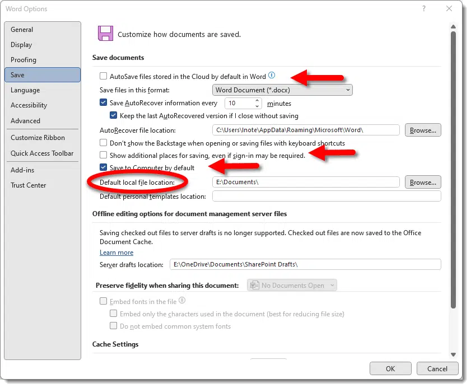The image size is (471, 388).
Task: Check Embed only the characters used option
Action: [x=113, y=314]
